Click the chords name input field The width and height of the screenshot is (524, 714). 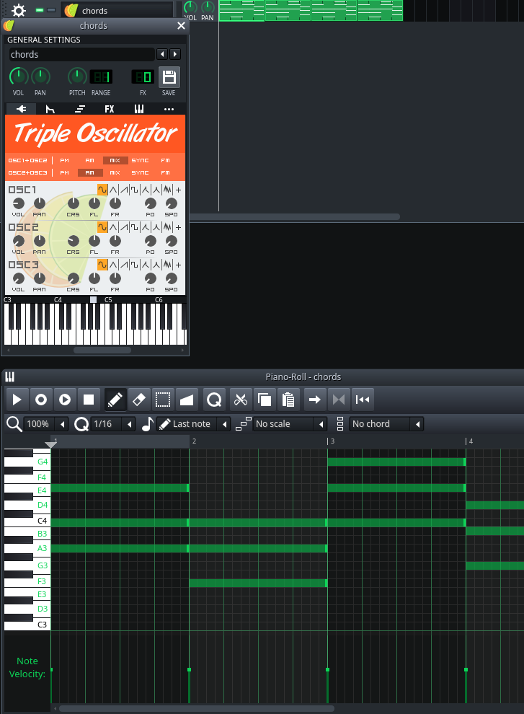tap(82, 54)
